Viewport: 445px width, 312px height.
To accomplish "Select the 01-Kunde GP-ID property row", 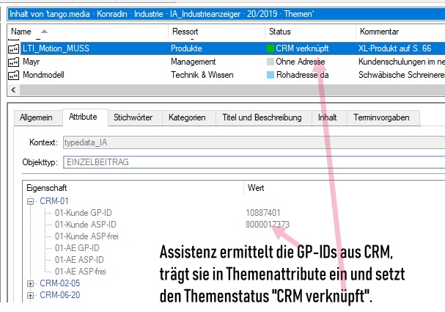I will [85, 213].
